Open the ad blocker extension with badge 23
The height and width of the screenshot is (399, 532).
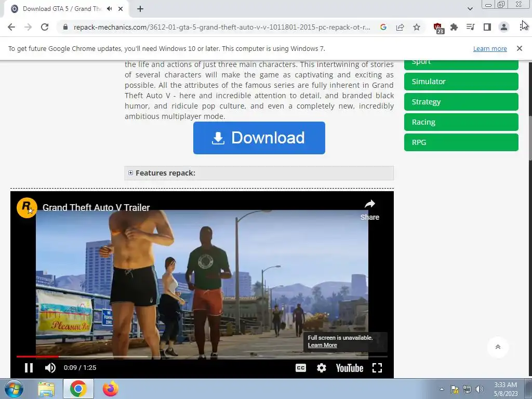(438, 28)
